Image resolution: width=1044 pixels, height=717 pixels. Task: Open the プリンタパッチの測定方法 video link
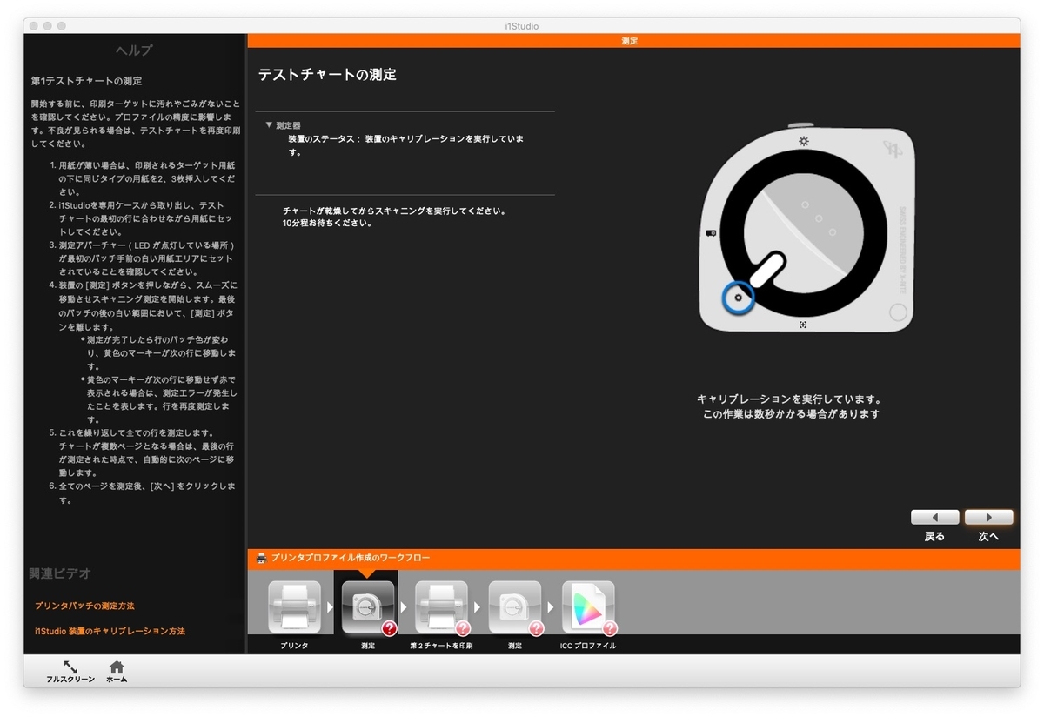(x=84, y=606)
